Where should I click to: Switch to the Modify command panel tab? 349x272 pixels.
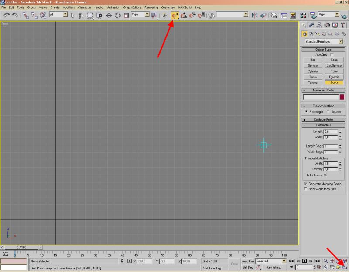pos(311,24)
